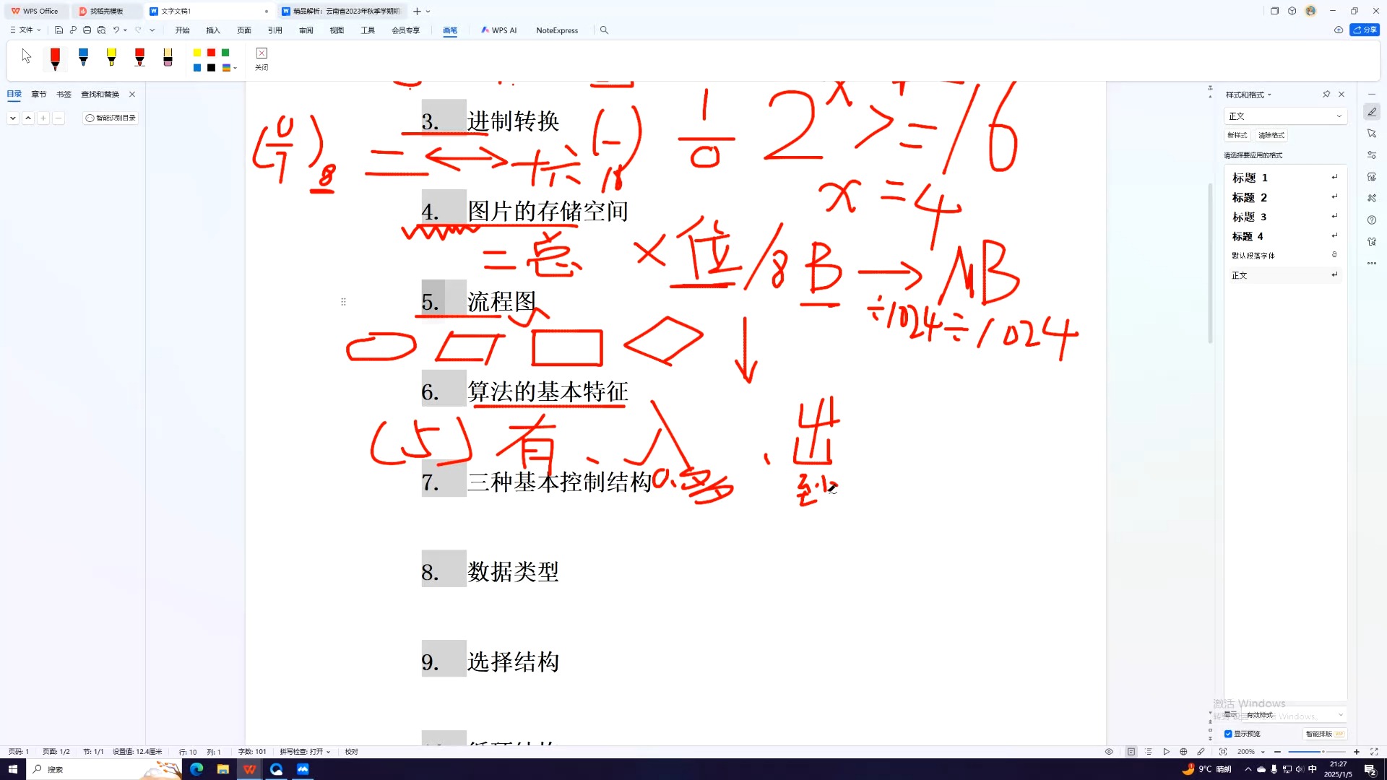
Task: Switch to outline view in status bar
Action: [1149, 752]
